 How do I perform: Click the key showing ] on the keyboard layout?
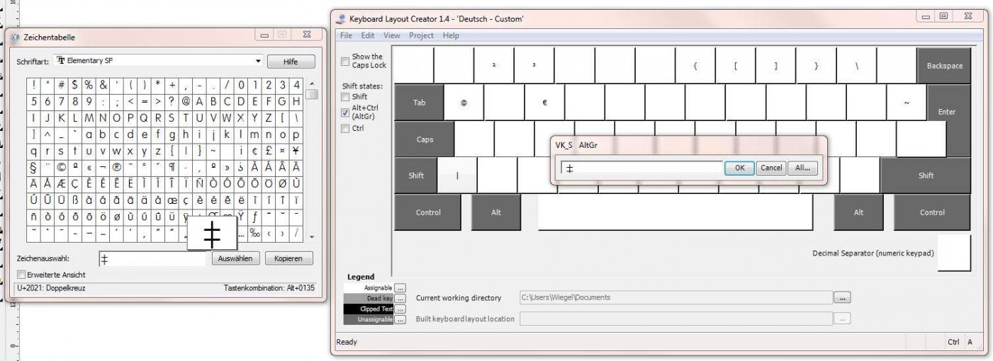(775, 65)
